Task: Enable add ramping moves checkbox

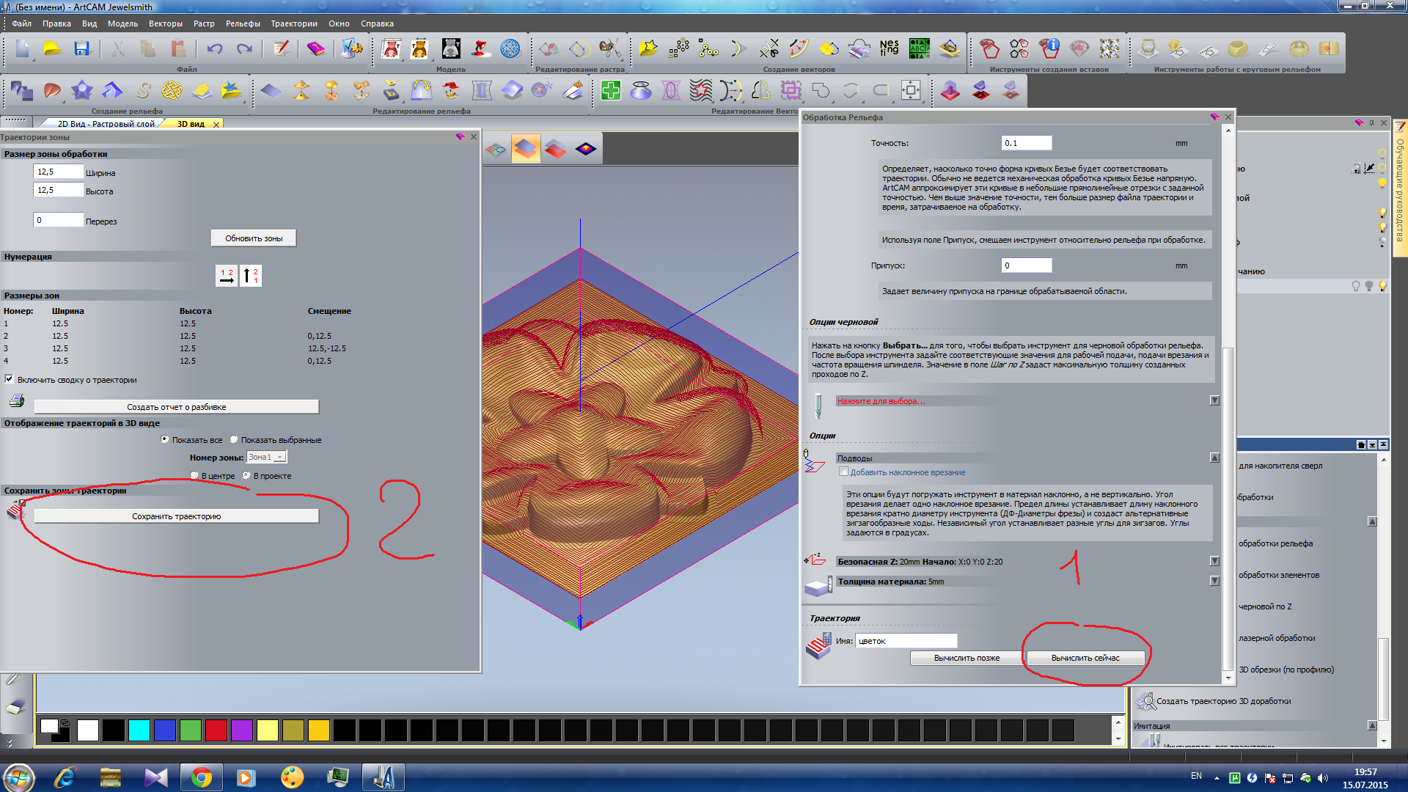Action: [x=843, y=472]
